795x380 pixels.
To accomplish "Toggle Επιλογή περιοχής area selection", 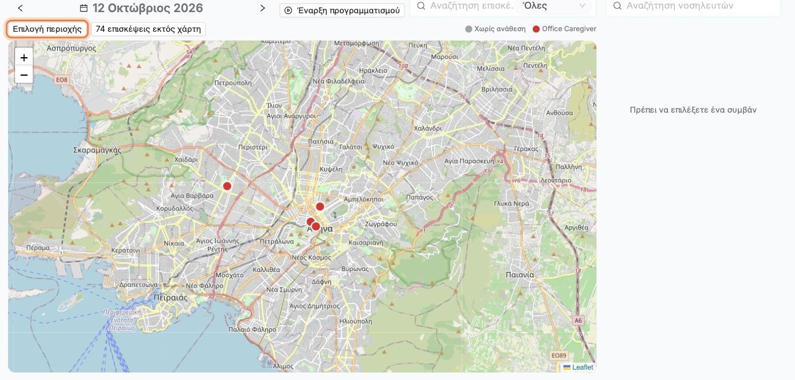I will 47,29.
